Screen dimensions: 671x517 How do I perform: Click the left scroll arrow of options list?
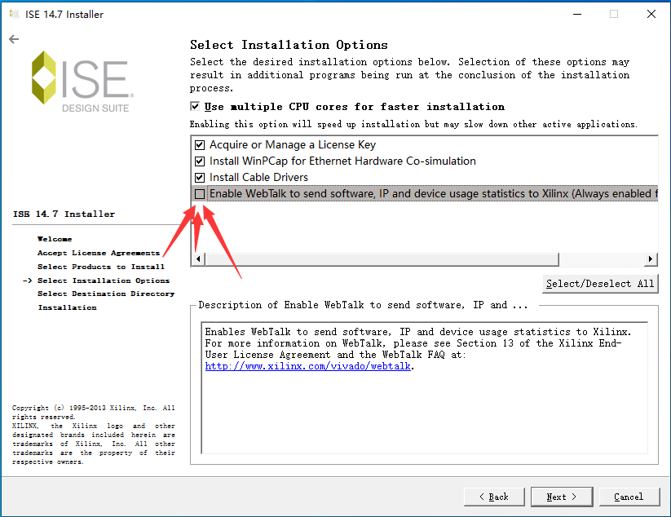point(197,258)
